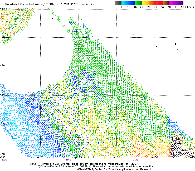This screenshot has height=171, width=195.
Task: Click the 'Note: 1) Times are GMT' footnote line
Action: tap(83, 164)
